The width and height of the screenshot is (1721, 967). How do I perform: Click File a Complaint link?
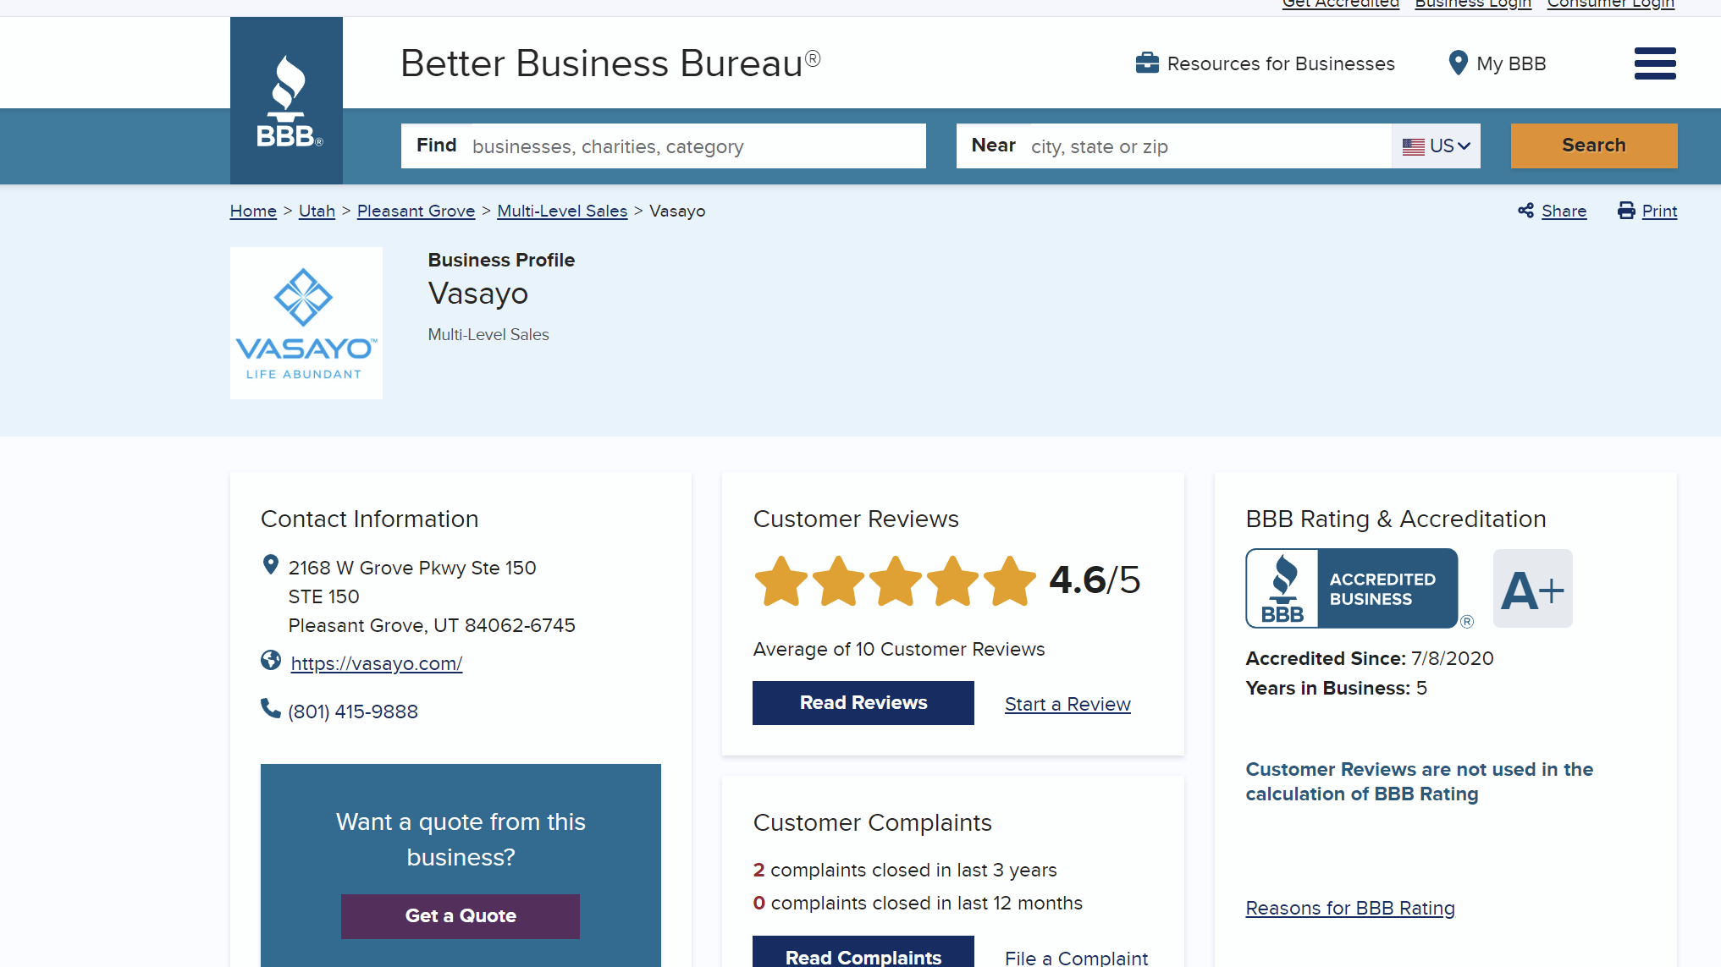1076,958
